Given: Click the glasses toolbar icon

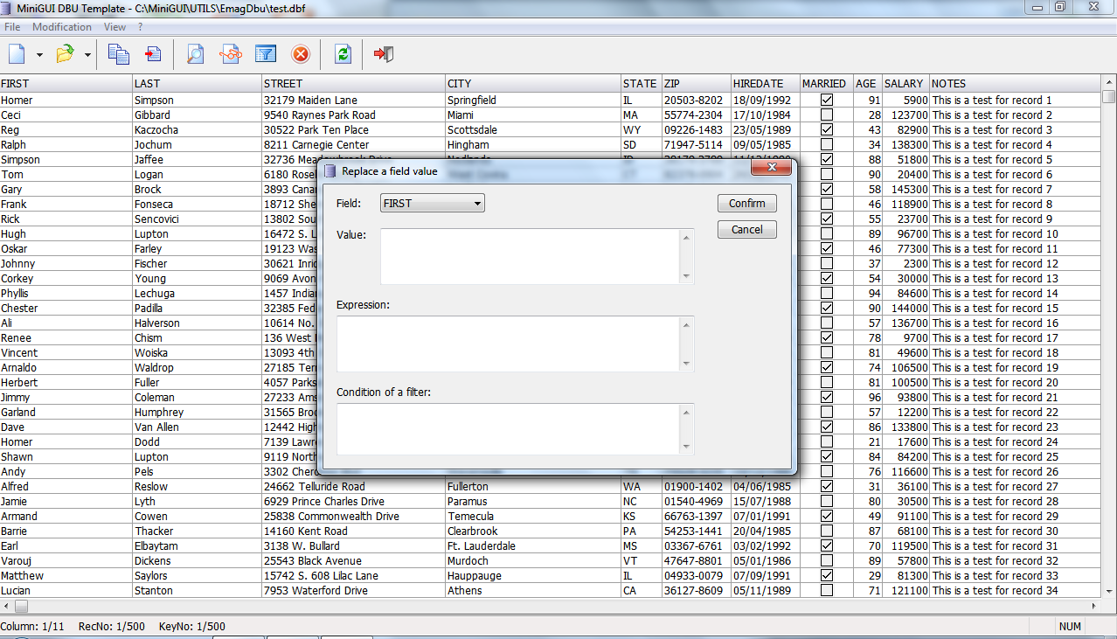Looking at the screenshot, I should (231, 54).
